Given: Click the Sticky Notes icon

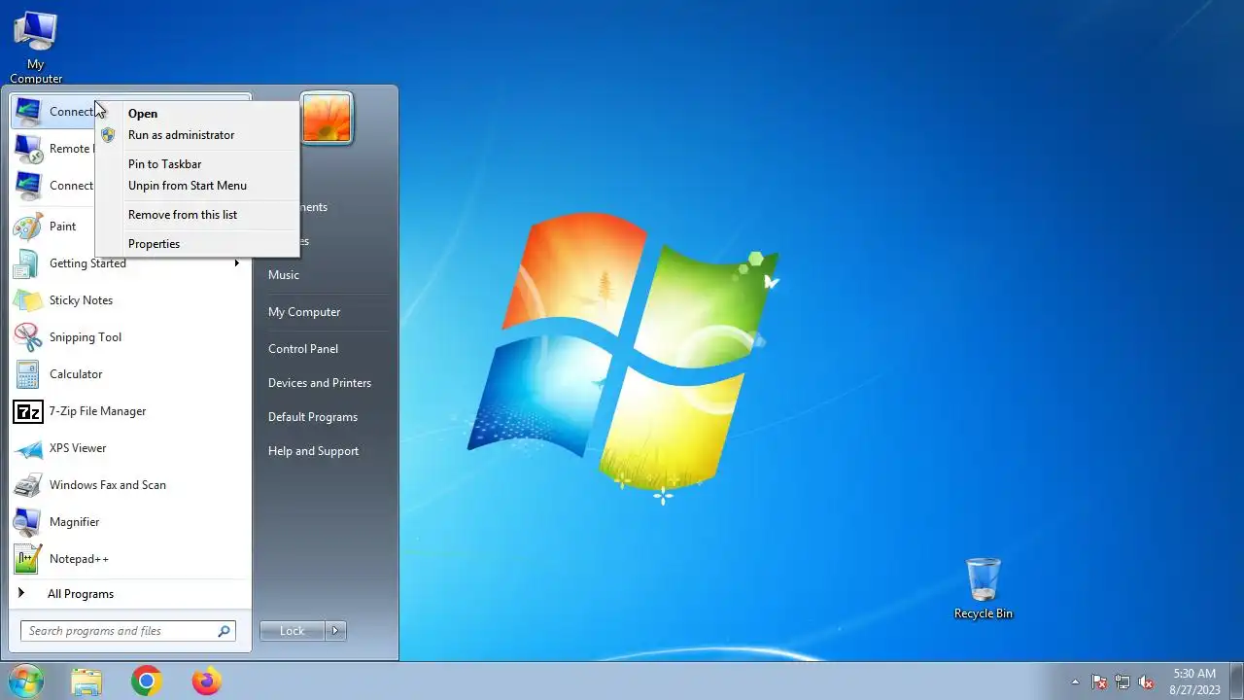Looking at the screenshot, I should tap(28, 300).
